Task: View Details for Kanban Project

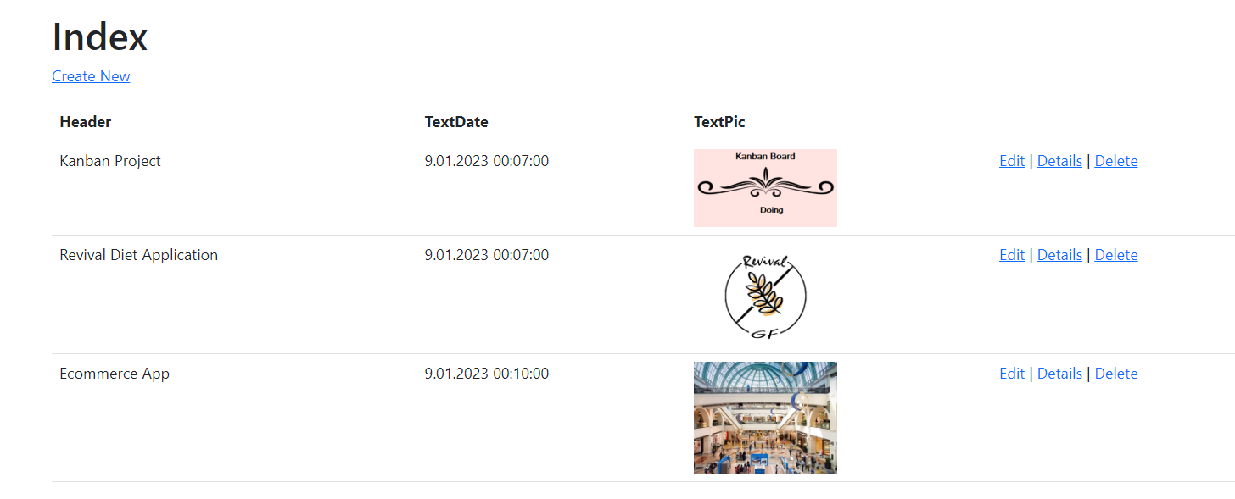Action: (x=1059, y=161)
